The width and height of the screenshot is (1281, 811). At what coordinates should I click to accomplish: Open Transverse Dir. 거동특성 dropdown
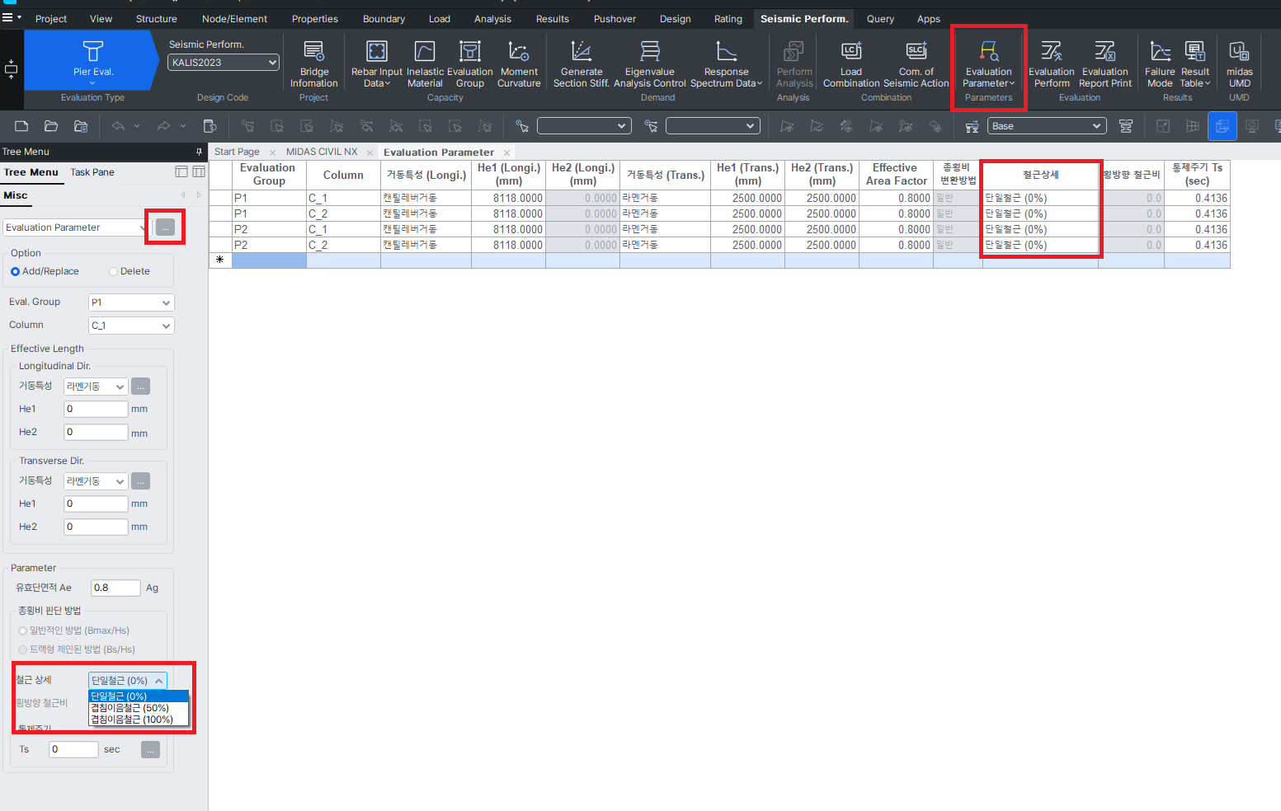(x=97, y=481)
